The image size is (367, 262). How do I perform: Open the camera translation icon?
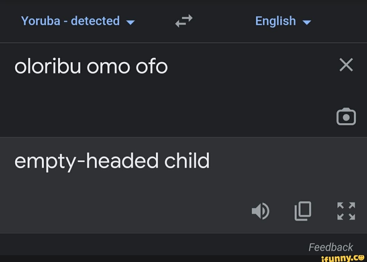346,116
